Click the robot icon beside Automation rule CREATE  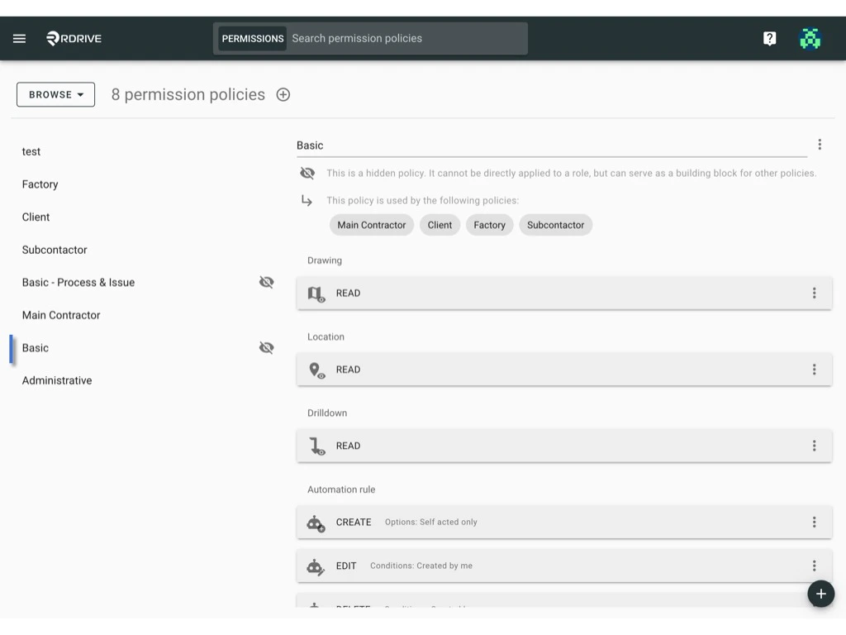(x=315, y=523)
